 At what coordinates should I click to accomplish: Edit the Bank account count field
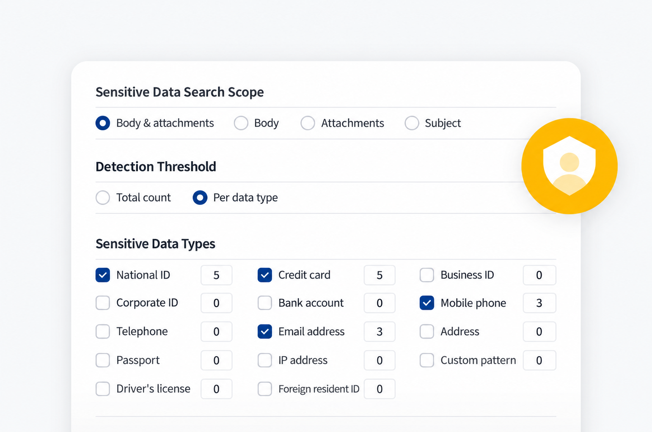pyautogui.click(x=380, y=303)
